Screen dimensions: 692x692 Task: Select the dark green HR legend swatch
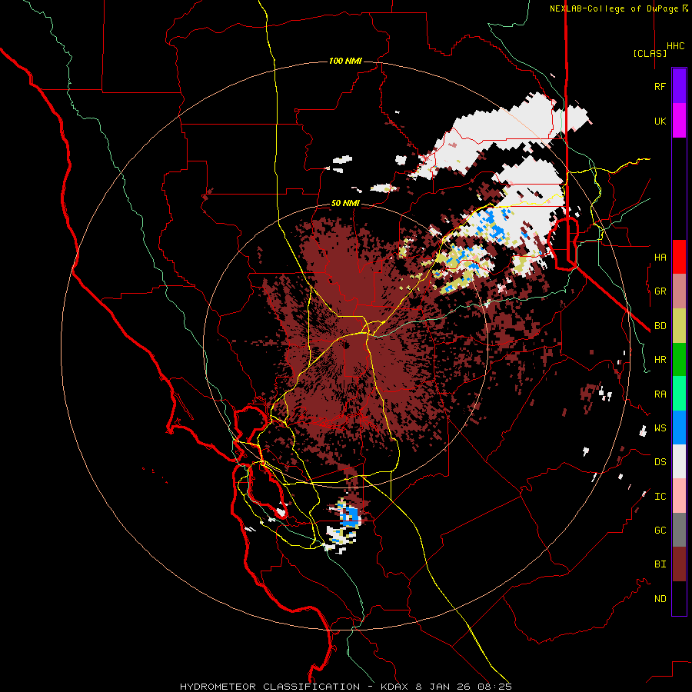(679, 360)
